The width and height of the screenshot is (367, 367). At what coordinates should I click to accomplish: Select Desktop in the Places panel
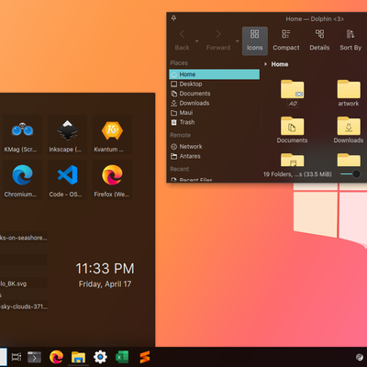[x=214, y=83]
